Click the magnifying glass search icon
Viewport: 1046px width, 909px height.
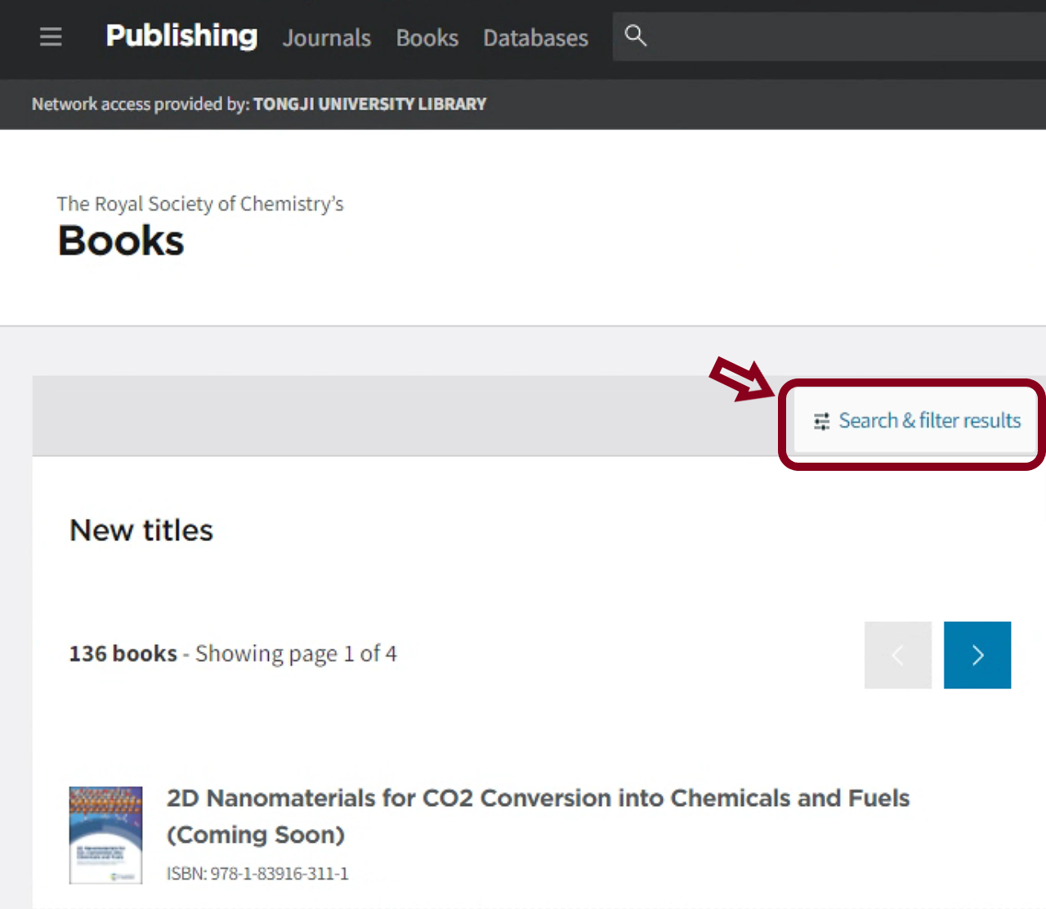[x=635, y=36]
